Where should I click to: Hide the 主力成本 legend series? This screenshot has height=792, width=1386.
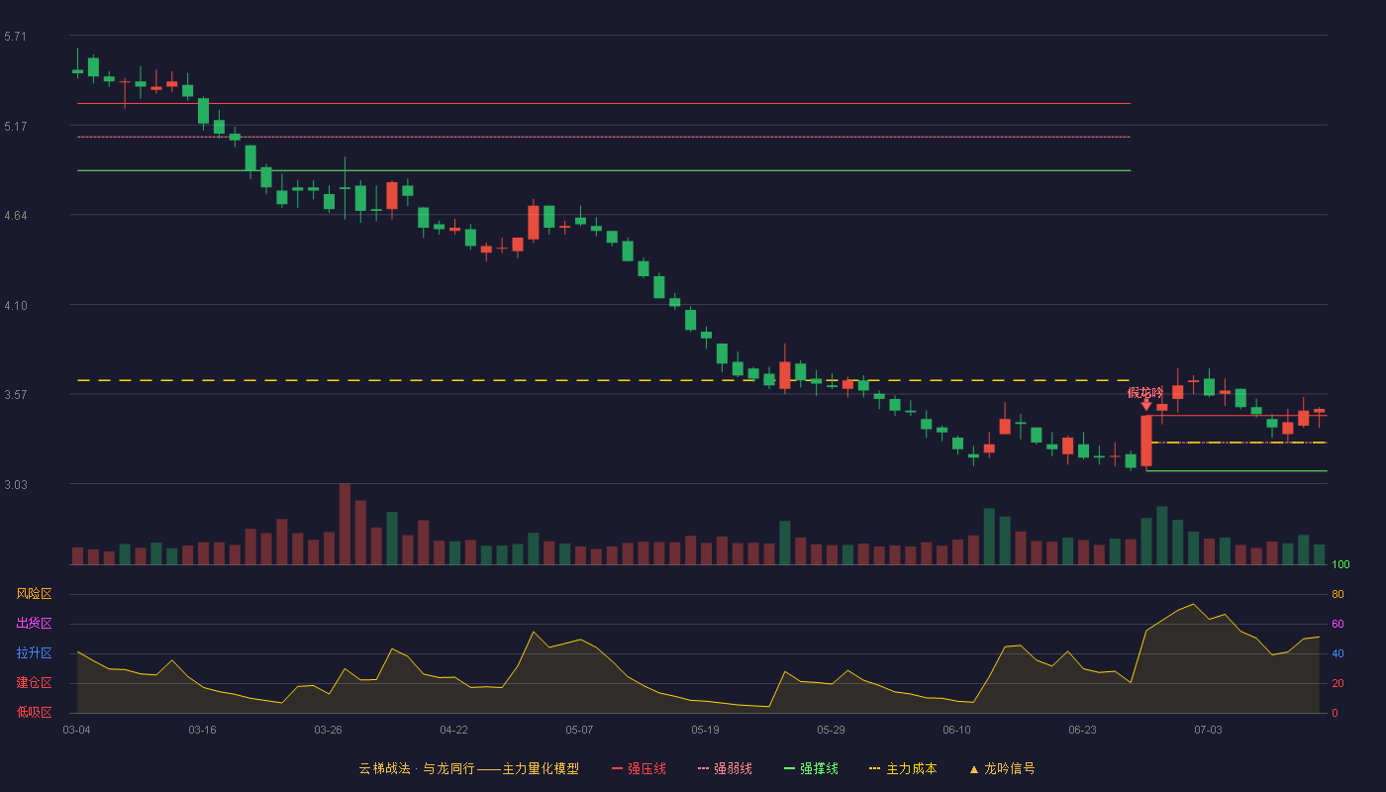(x=903, y=768)
